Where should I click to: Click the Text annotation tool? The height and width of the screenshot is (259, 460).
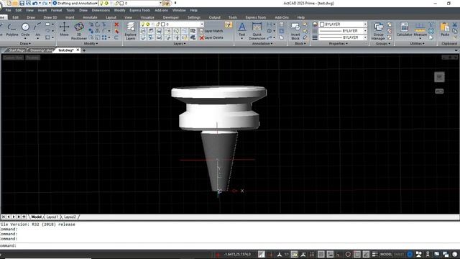point(242,30)
